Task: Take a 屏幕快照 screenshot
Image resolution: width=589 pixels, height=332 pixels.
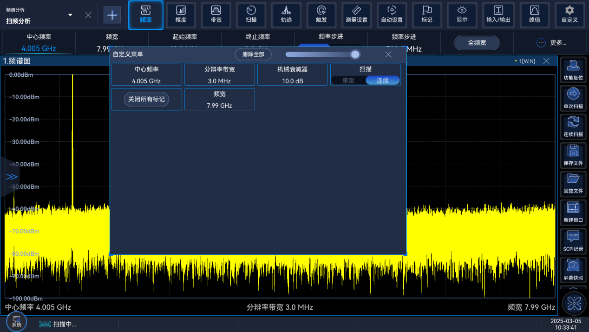Action: (x=573, y=270)
